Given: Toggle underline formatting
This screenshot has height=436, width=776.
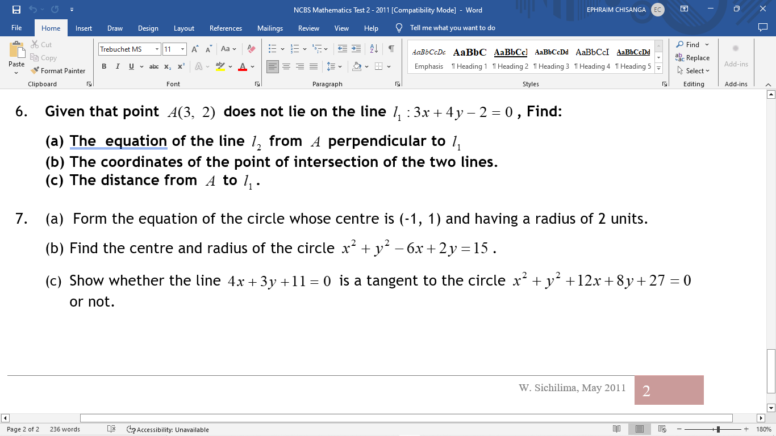Looking at the screenshot, I should pyautogui.click(x=131, y=66).
